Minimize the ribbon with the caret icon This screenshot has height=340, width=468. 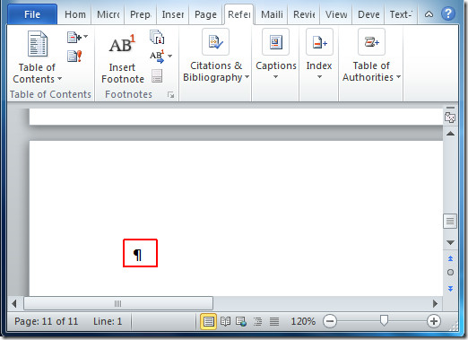pyautogui.click(x=429, y=14)
